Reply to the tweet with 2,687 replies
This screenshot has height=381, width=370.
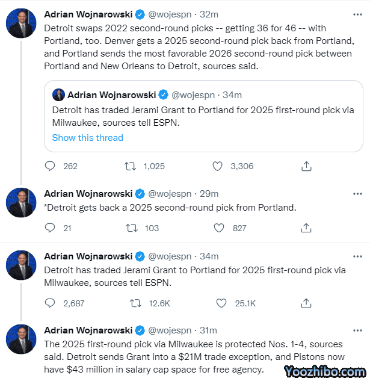click(x=51, y=303)
